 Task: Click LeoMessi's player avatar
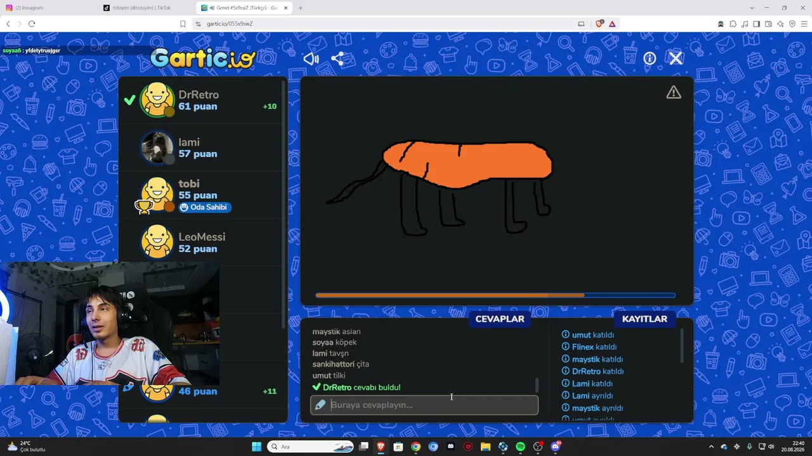[x=157, y=243]
